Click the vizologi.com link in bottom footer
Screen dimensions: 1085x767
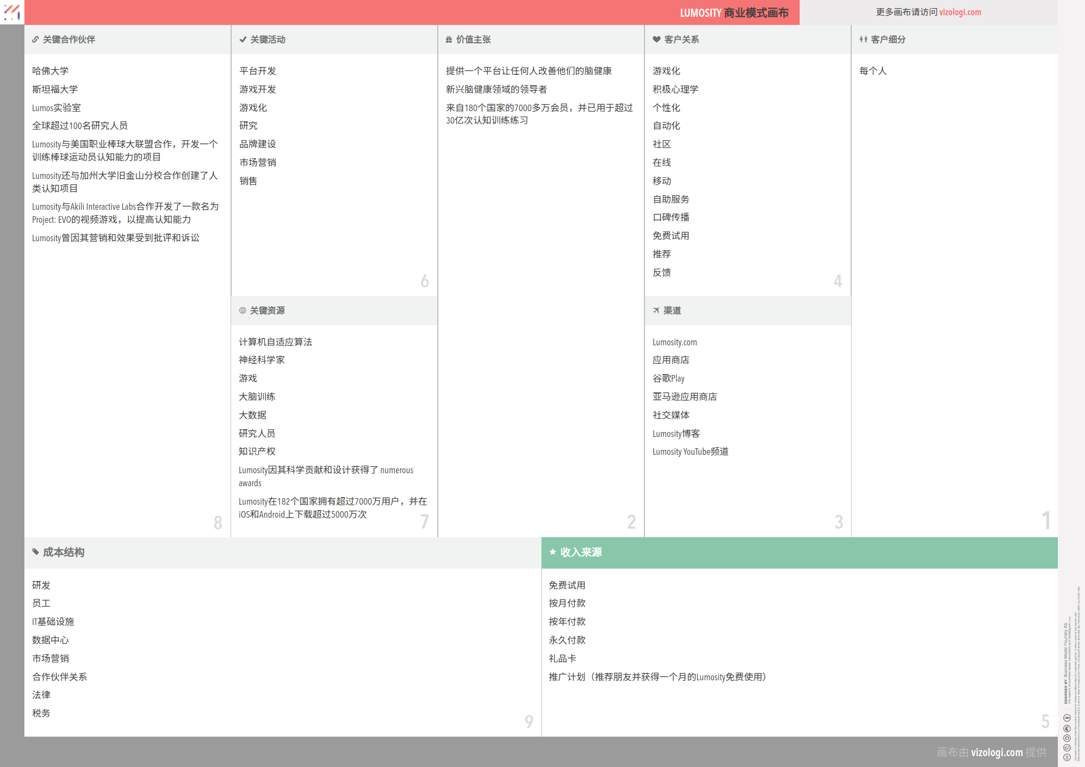pos(997,752)
